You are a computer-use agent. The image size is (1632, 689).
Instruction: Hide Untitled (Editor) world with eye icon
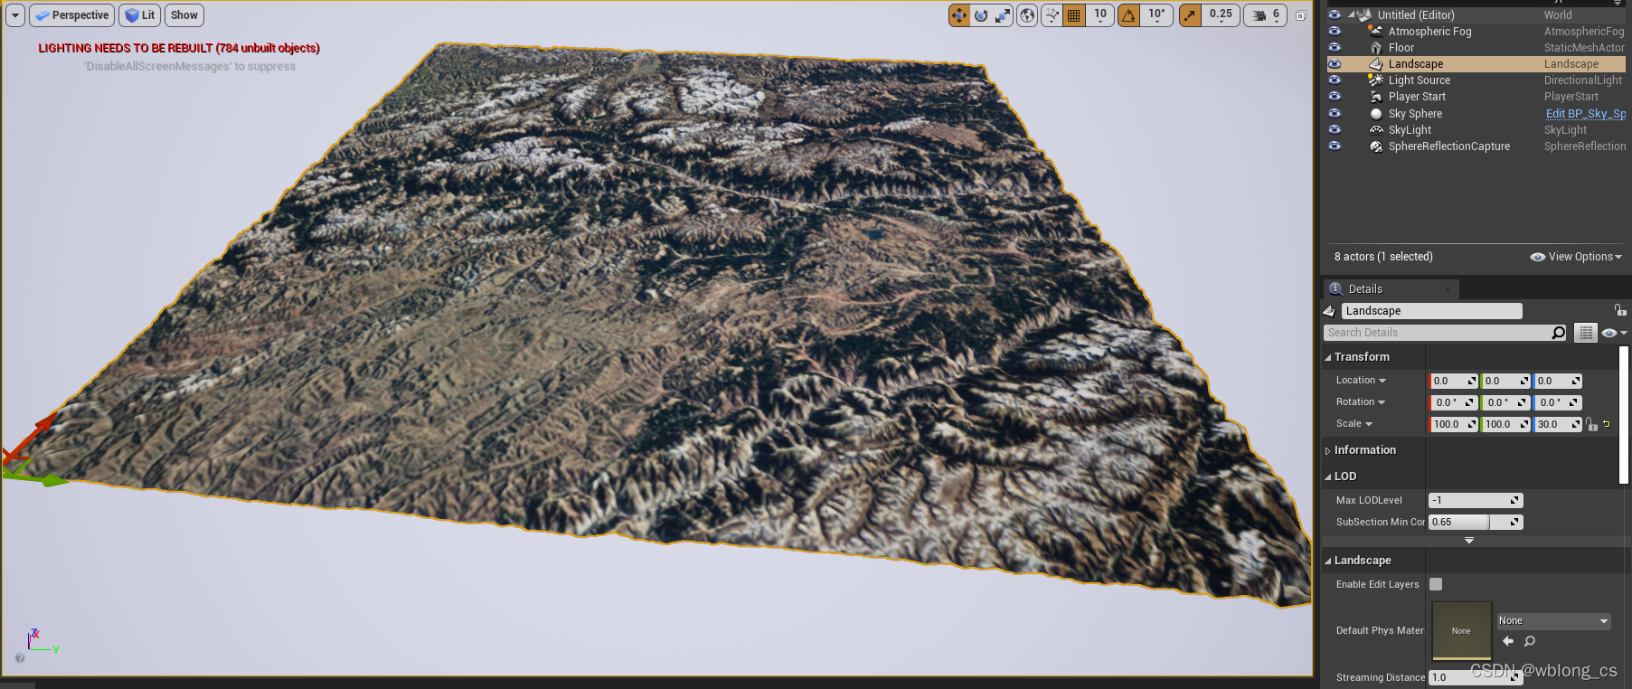[x=1335, y=14]
